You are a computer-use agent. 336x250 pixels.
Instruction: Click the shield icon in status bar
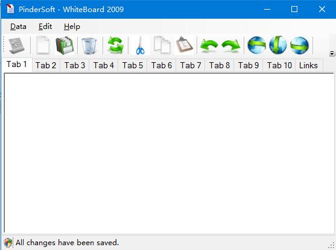[x=8, y=243]
